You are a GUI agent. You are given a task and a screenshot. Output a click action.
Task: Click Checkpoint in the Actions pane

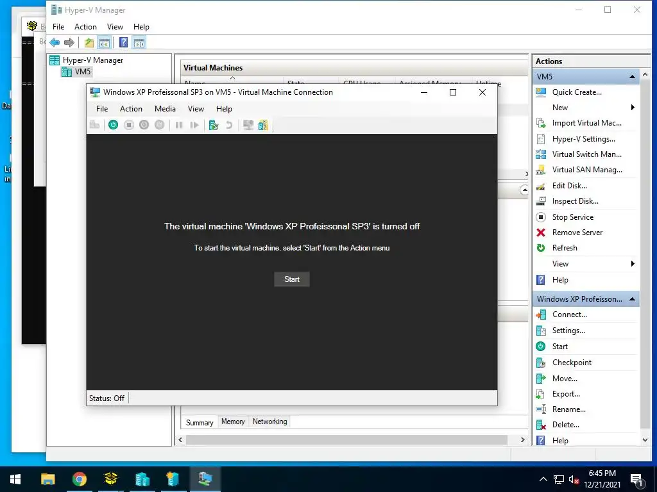(572, 363)
